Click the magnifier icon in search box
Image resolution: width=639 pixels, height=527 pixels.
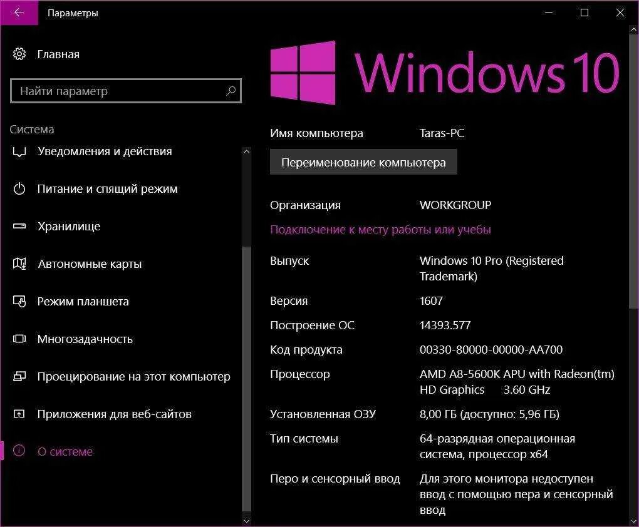[231, 91]
